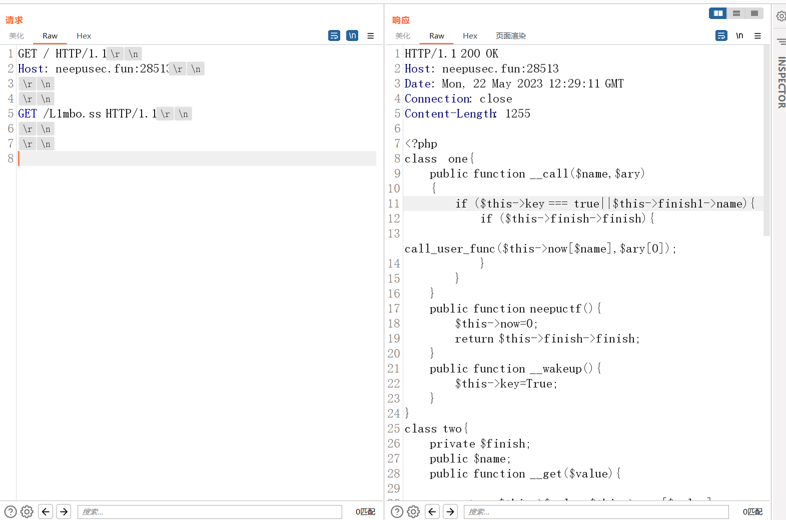Image resolution: width=786 pixels, height=520 pixels.
Task: Go to next match in request search
Action: (64, 511)
